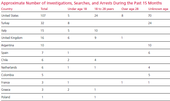Select the 18 to 28 years header
170x101 pixels.
[104, 9]
